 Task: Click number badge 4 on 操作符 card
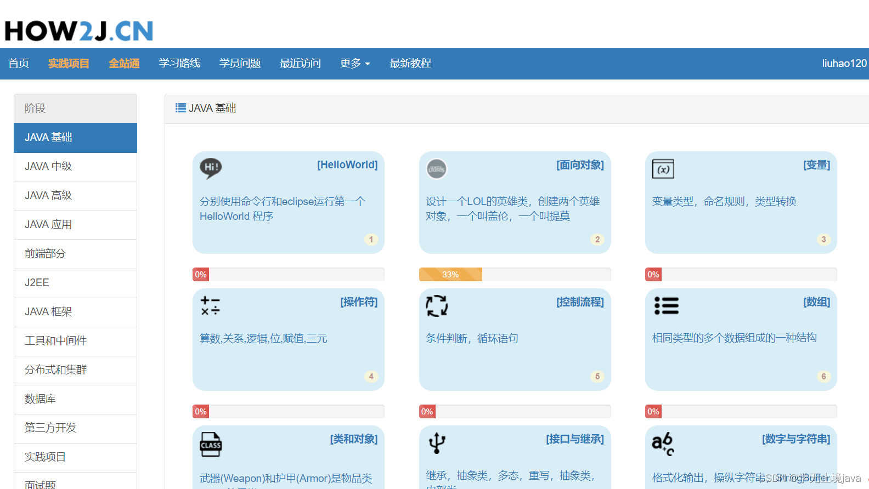click(x=371, y=377)
